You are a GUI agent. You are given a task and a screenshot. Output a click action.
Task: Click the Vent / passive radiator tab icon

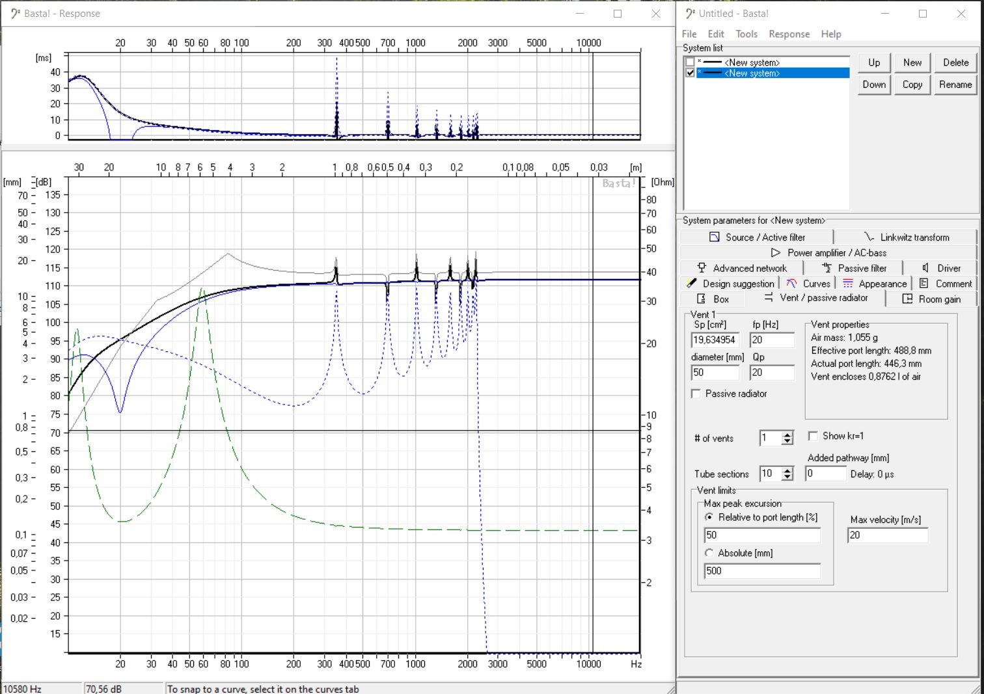tap(769, 297)
